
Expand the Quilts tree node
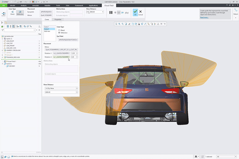2,38
